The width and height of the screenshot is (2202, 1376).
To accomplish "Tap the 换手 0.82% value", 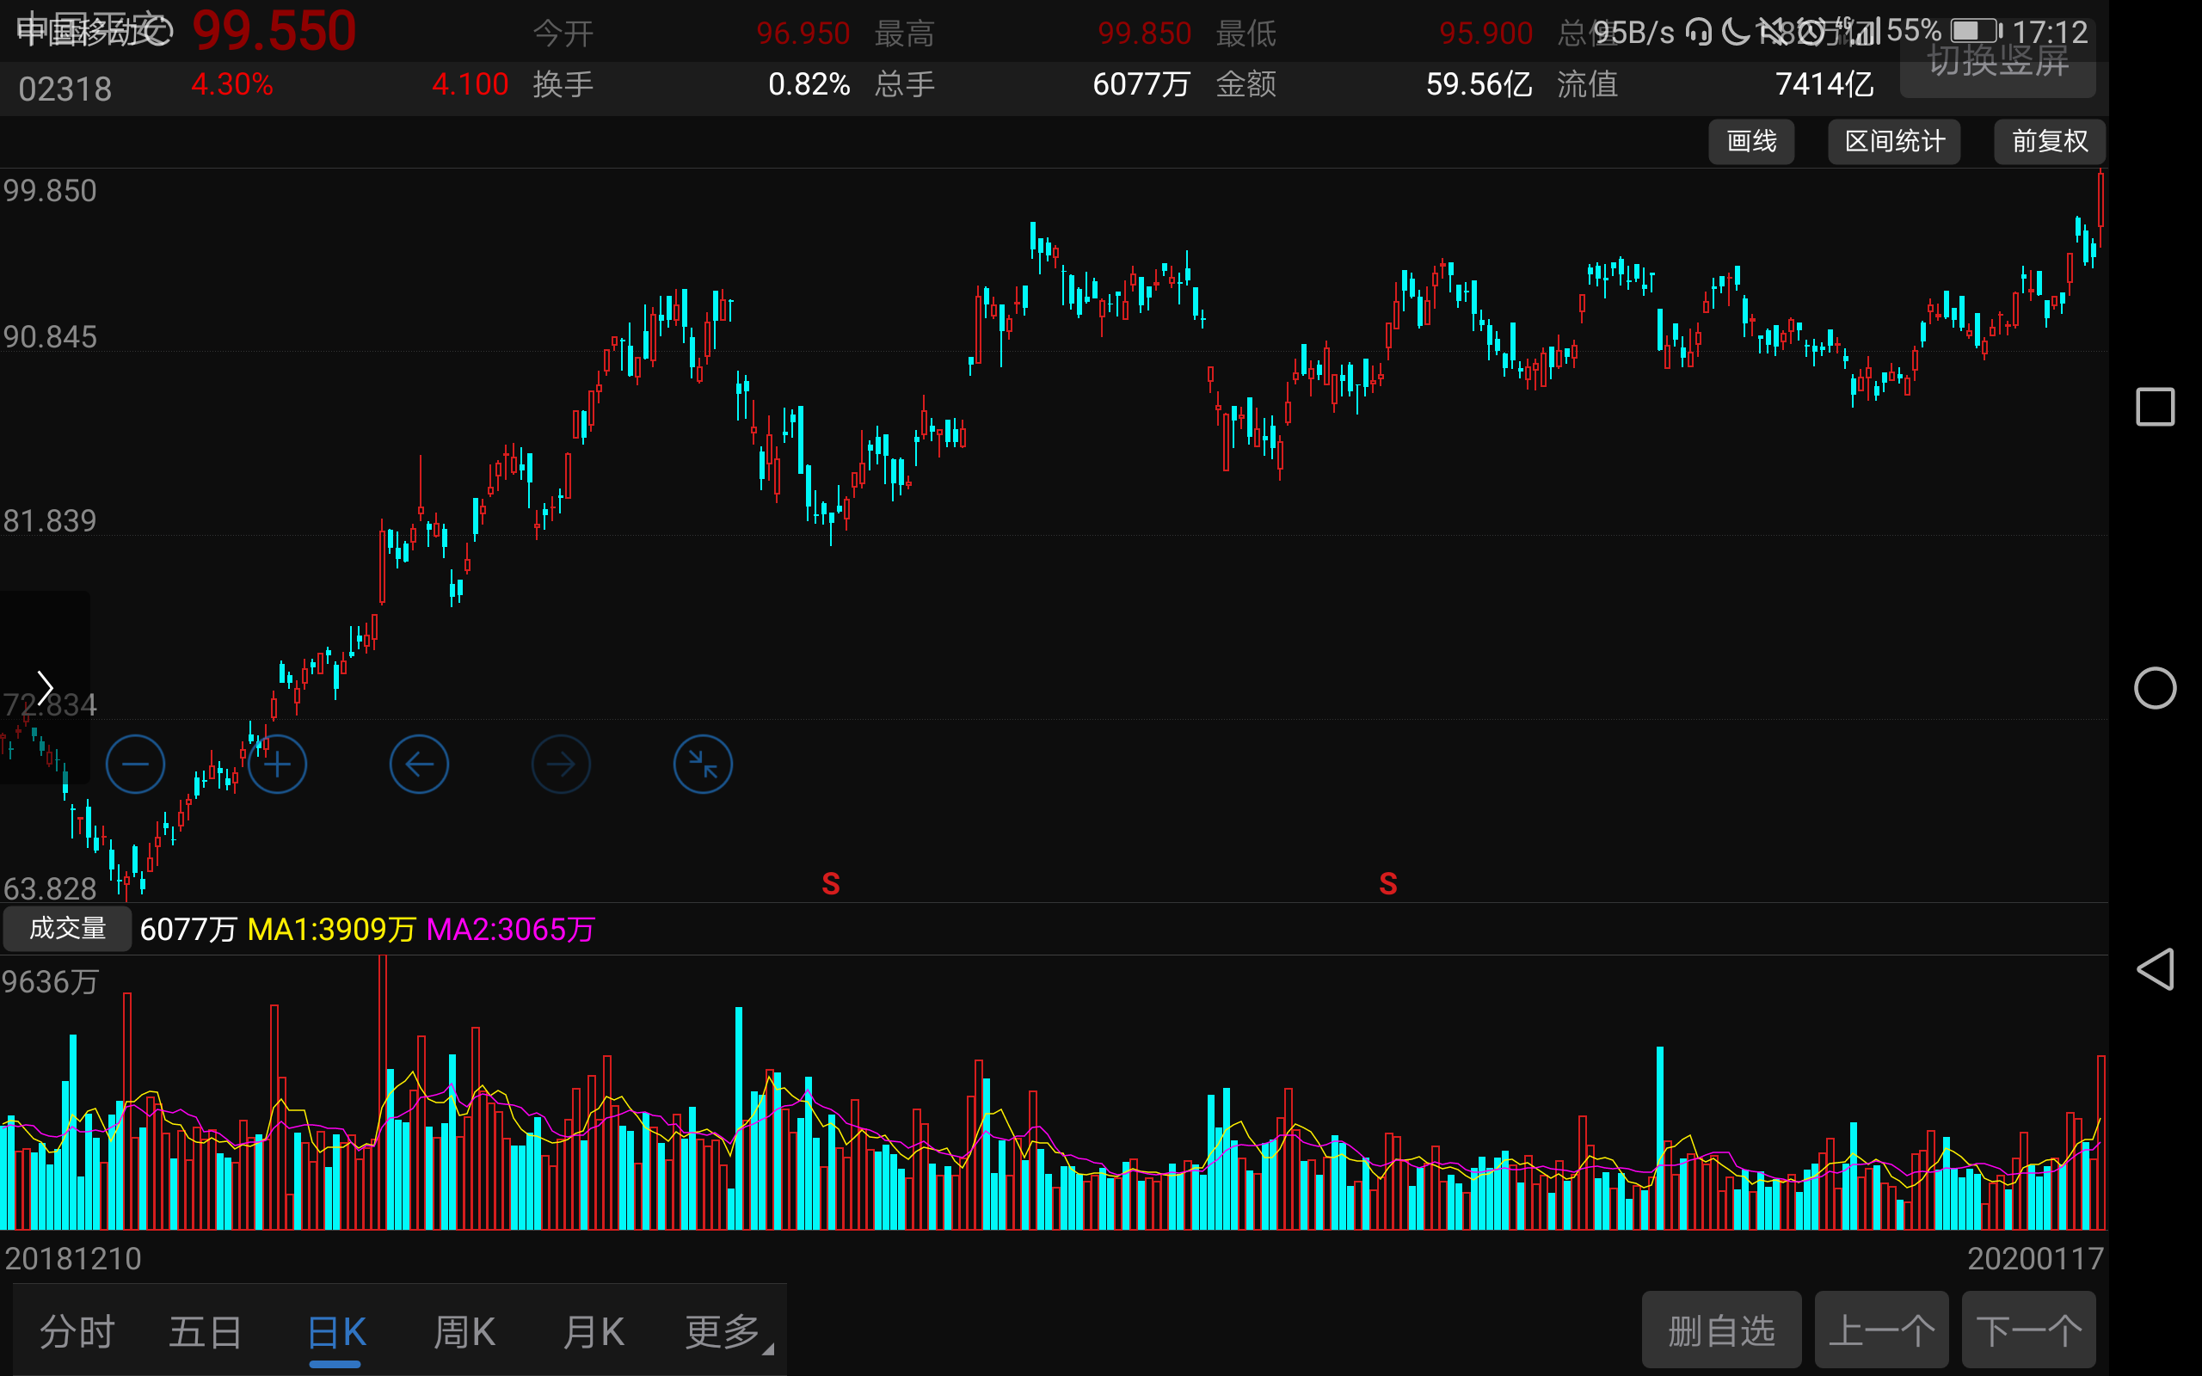I will (809, 84).
